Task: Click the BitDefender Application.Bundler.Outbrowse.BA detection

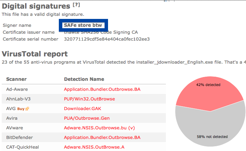Action: (102, 138)
